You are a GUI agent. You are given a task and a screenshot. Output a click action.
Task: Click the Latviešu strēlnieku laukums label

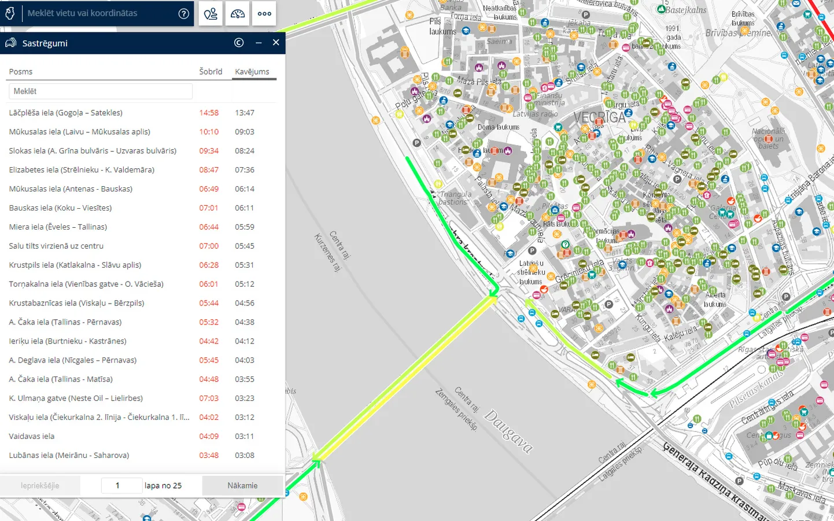[530, 272]
